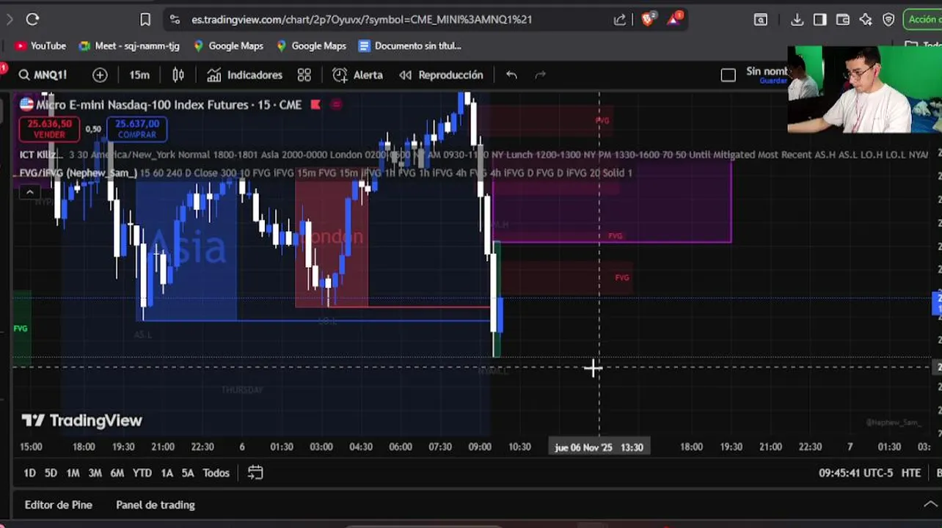Open the Leo AI sparkle icon
Image resolution: width=942 pixels, height=528 pixels.
pyautogui.click(x=866, y=20)
